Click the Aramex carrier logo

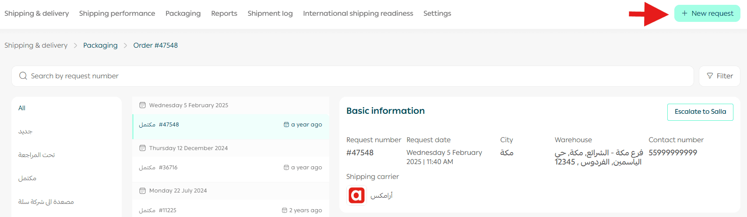point(356,195)
